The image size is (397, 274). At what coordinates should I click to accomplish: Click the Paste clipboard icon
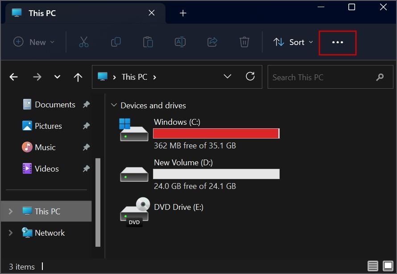click(148, 42)
